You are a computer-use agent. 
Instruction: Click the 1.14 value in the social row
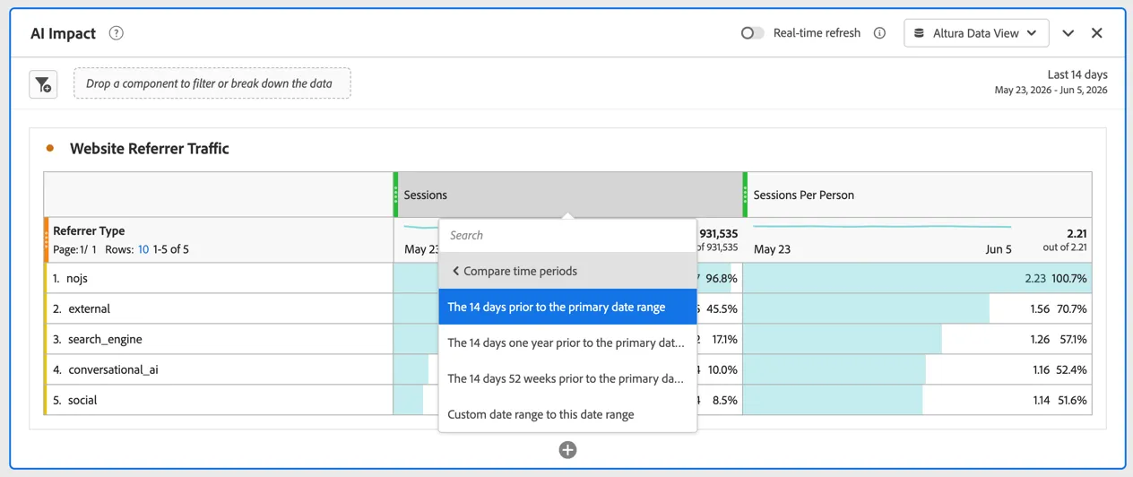tap(1041, 400)
